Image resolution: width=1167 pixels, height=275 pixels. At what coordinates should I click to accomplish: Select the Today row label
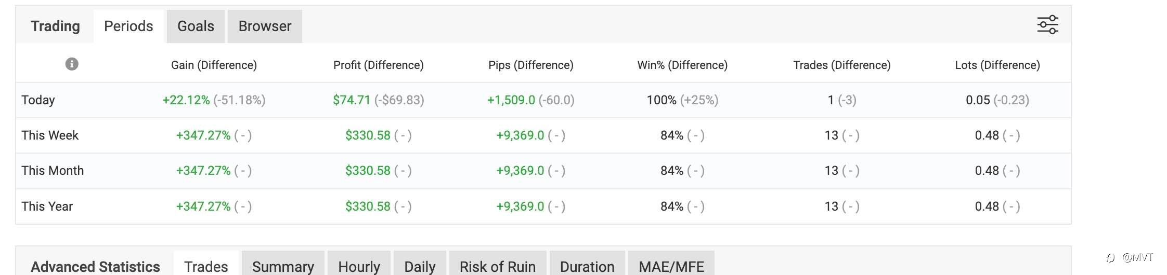38,100
